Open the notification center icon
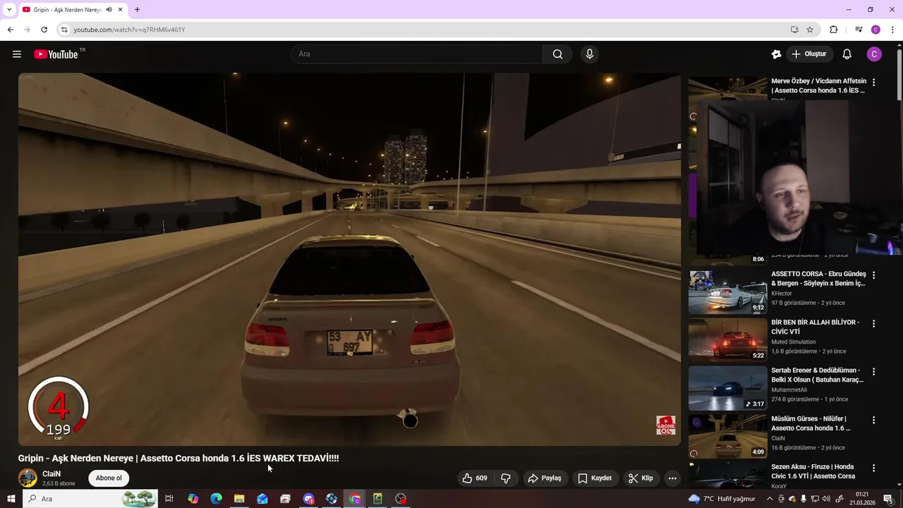903x508 pixels. pyautogui.click(x=888, y=499)
